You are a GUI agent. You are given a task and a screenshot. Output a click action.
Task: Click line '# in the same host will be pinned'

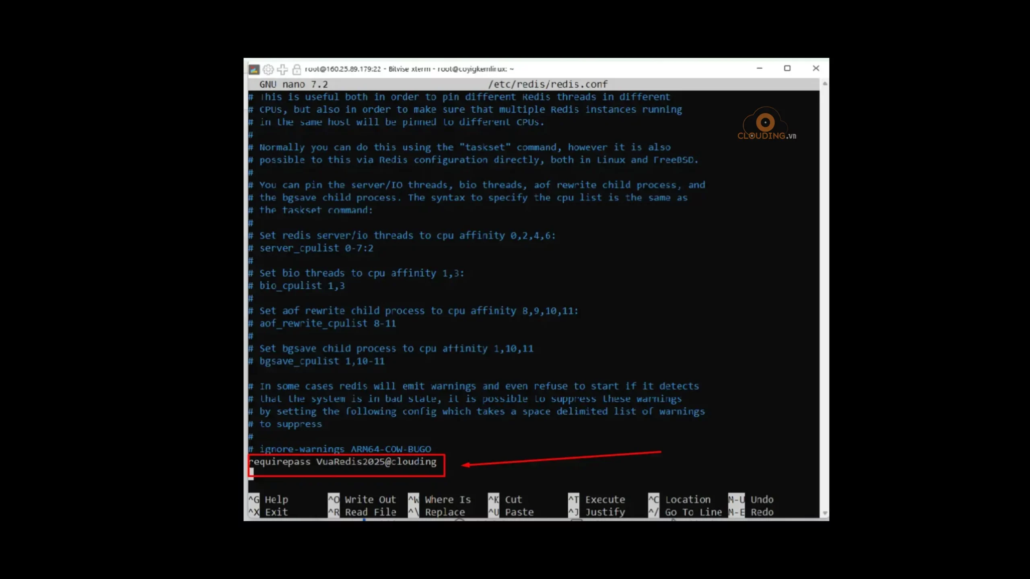pyautogui.click(x=396, y=122)
